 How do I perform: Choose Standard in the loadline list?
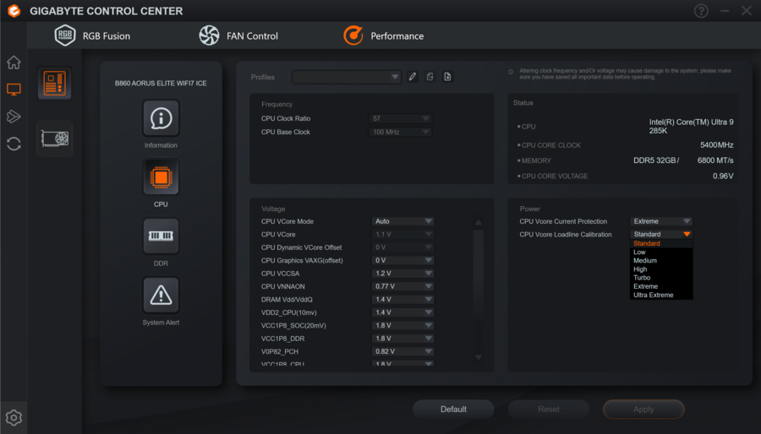click(x=661, y=244)
